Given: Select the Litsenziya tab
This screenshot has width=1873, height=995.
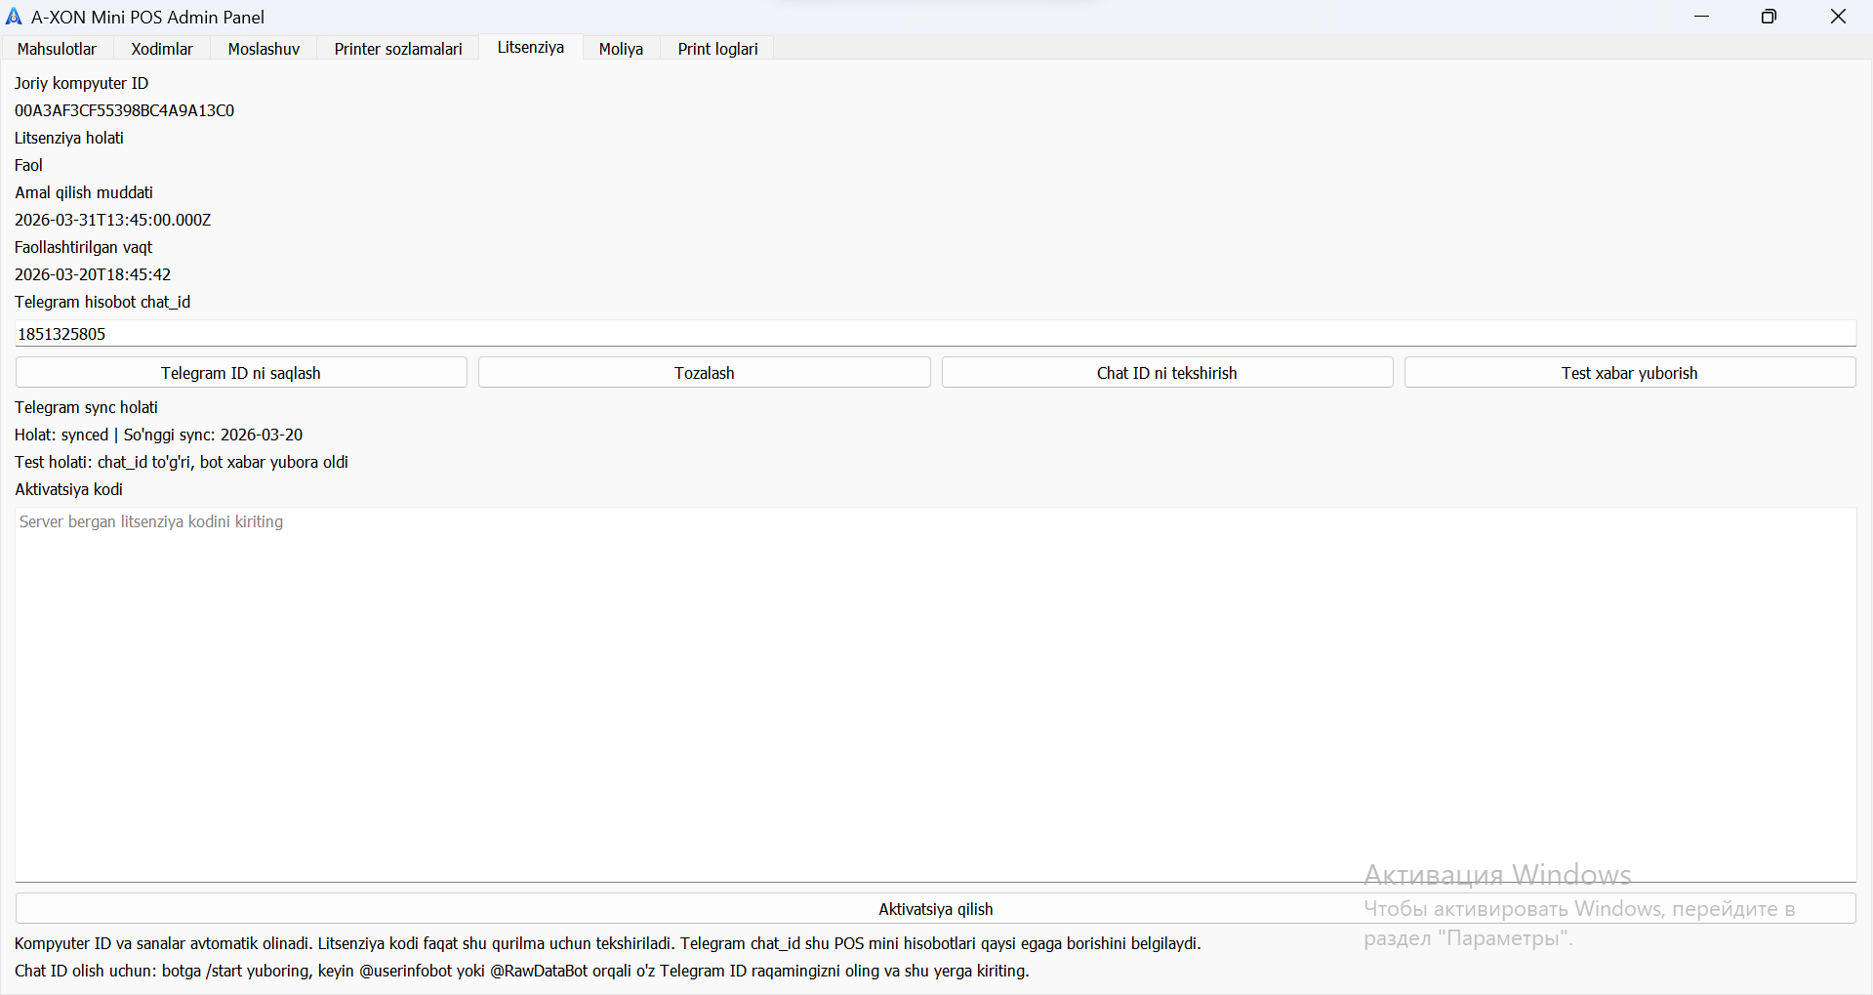Looking at the screenshot, I should pyautogui.click(x=530, y=47).
